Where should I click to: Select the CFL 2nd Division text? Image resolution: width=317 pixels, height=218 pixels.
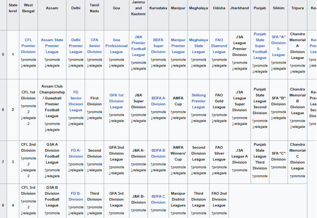pos(28,148)
